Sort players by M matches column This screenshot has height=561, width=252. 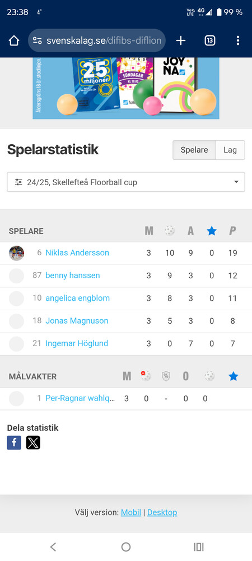(x=149, y=231)
